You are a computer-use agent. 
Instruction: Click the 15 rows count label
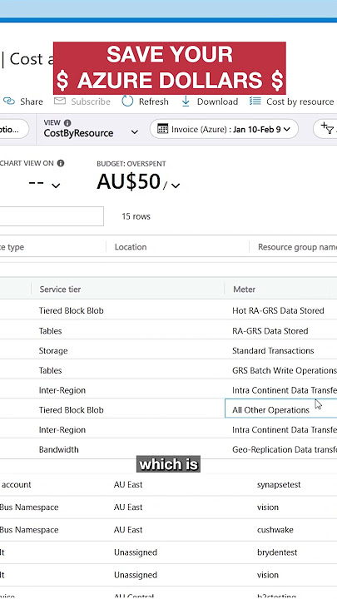coord(136,216)
